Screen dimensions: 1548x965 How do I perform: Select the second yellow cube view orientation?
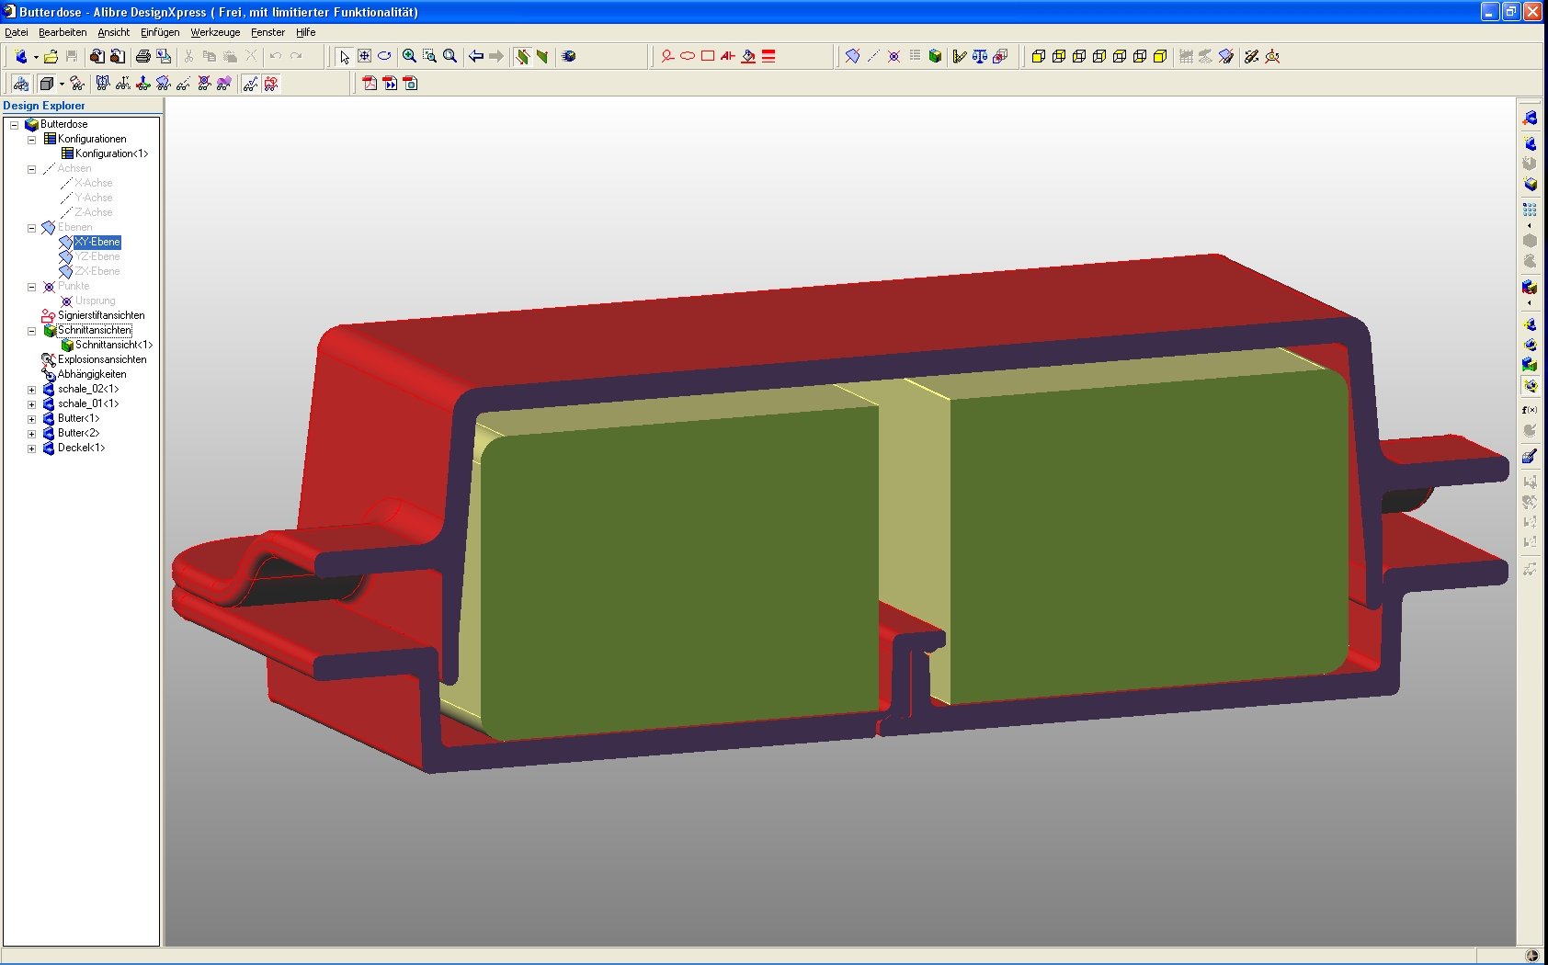pos(1059,56)
